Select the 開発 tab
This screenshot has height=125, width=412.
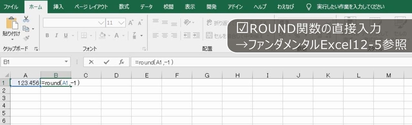[x=211, y=7]
